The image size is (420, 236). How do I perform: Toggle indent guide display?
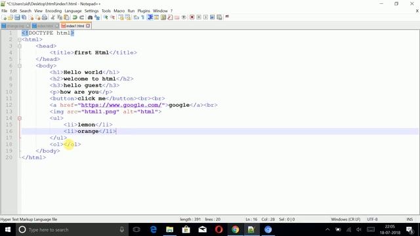pos(150,18)
